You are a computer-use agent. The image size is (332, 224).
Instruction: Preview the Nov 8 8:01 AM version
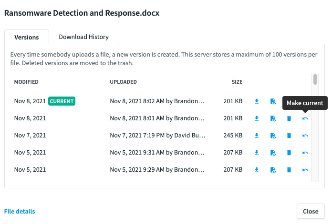point(272,118)
